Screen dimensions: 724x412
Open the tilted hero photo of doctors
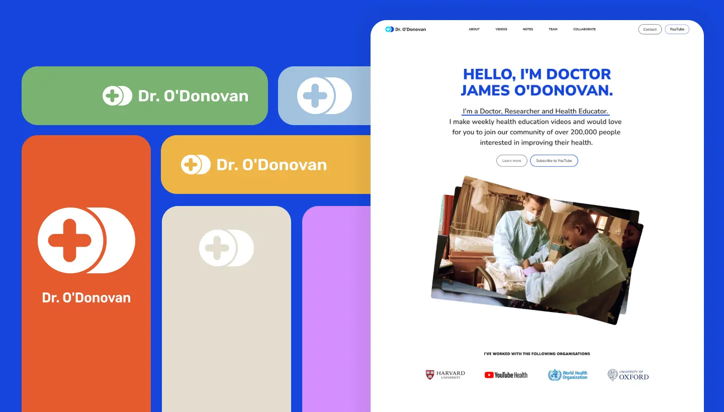point(536,249)
